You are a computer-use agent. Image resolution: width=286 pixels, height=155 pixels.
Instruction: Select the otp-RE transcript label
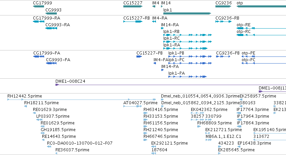tap(244, 25)
